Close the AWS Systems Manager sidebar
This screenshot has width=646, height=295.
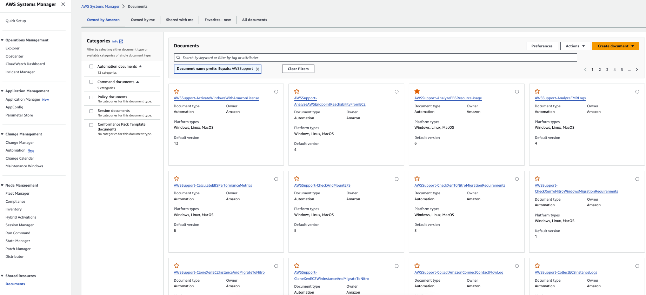(63, 4)
